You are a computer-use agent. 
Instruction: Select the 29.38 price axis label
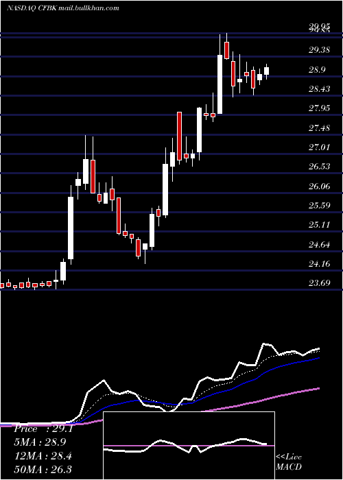pyautogui.click(x=319, y=49)
